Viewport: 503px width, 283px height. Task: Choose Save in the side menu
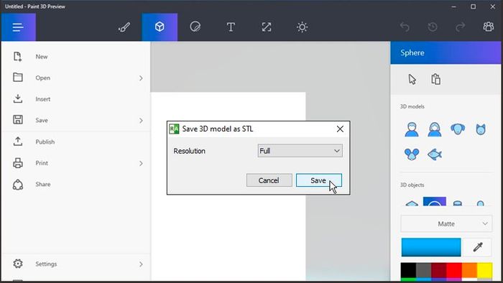(x=75, y=120)
